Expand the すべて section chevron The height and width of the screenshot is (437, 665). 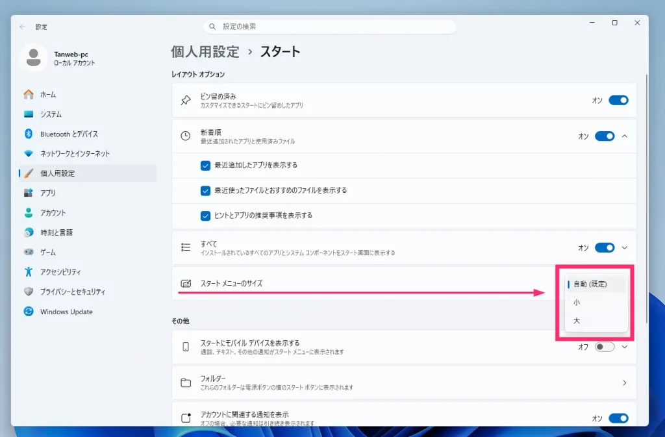(x=625, y=248)
